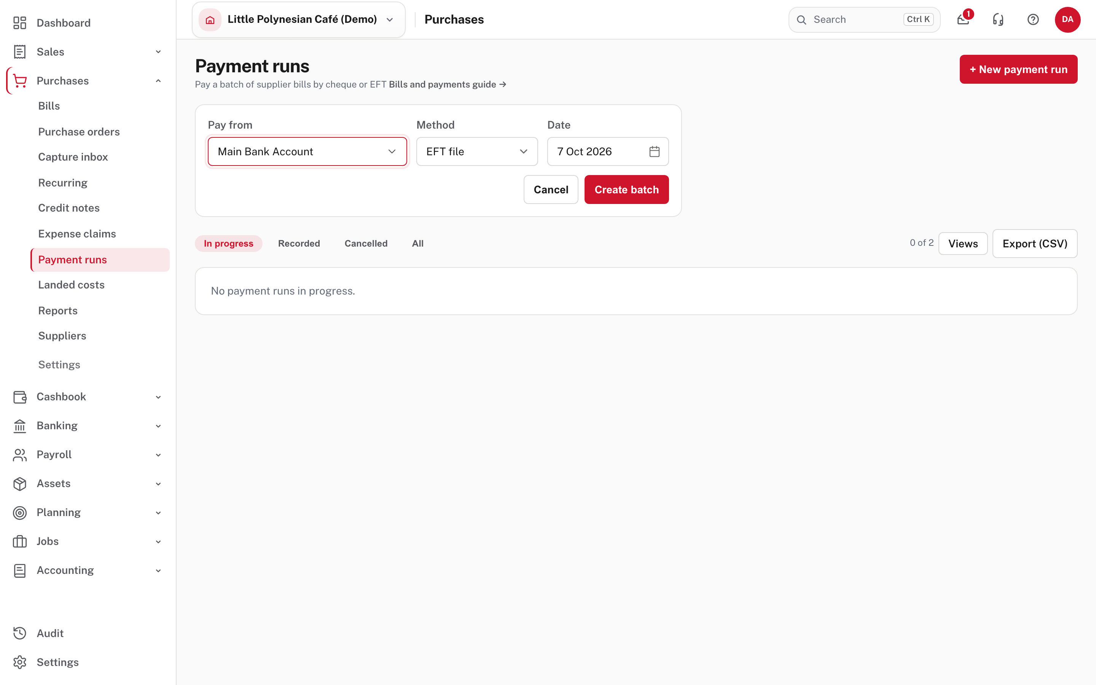The width and height of the screenshot is (1096, 685).
Task: Click the Audit history icon
Action: (19, 633)
